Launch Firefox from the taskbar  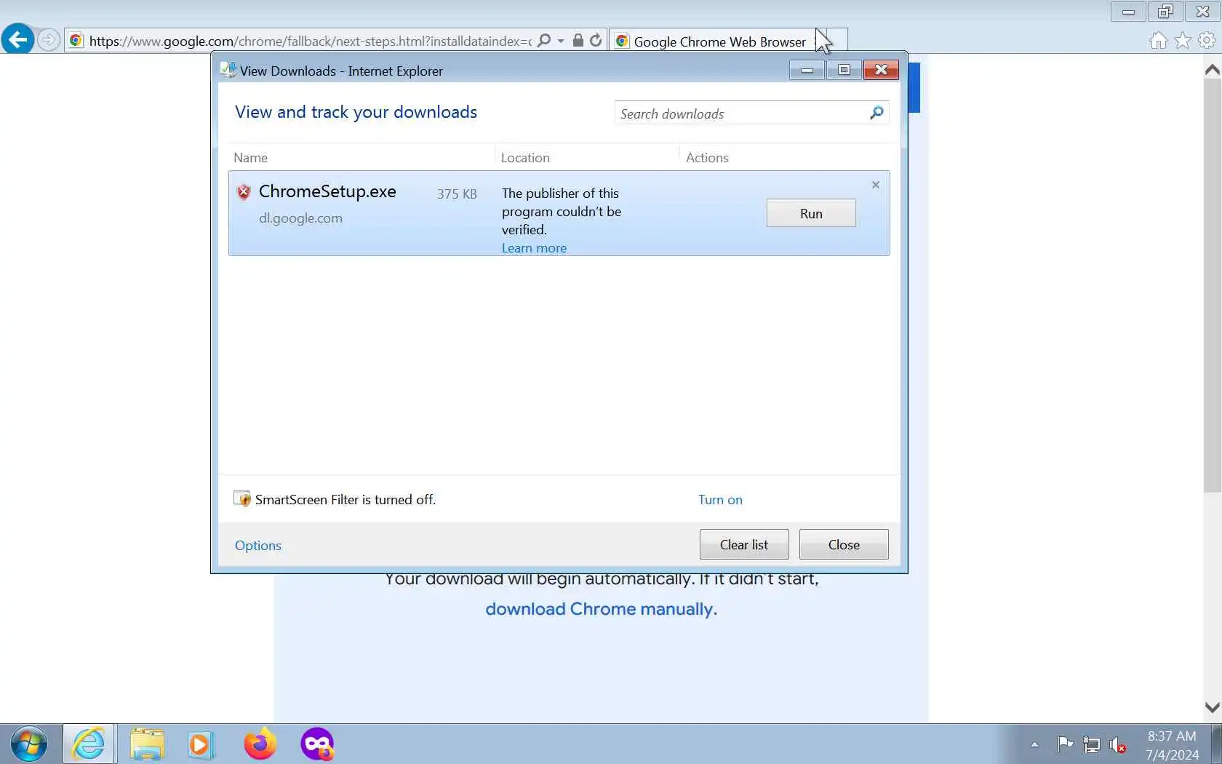(260, 744)
